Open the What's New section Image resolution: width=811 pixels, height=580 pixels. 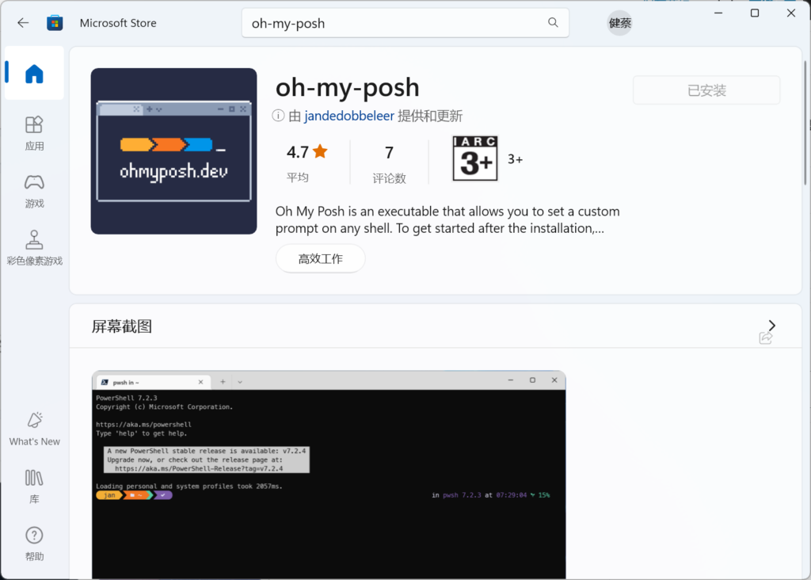point(34,429)
